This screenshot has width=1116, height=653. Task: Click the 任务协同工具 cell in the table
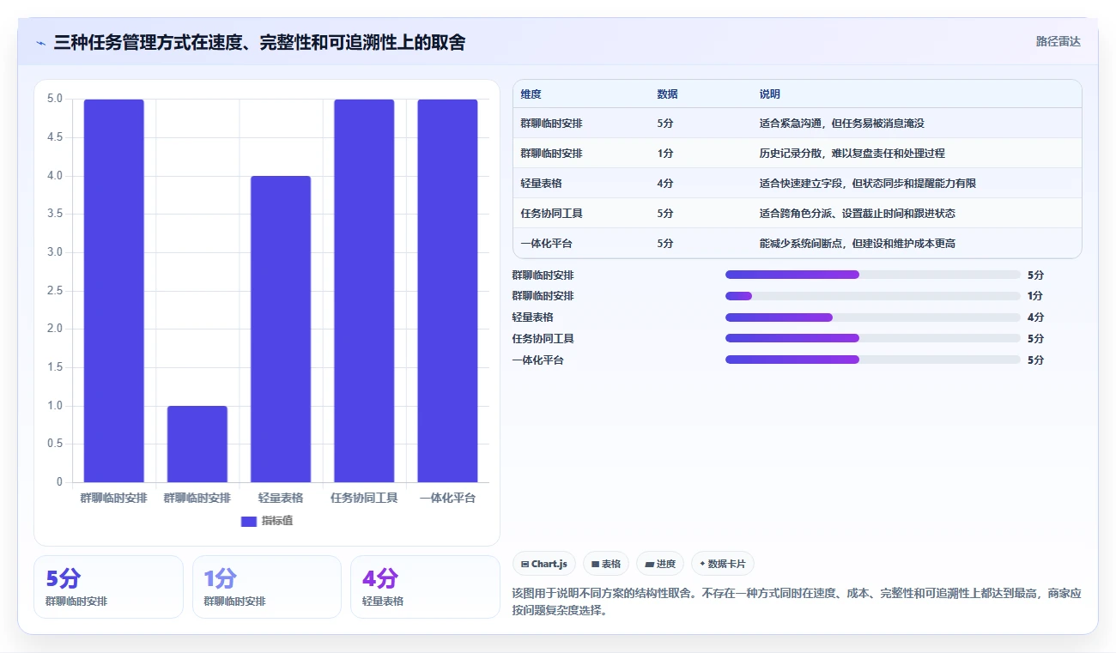tap(551, 214)
